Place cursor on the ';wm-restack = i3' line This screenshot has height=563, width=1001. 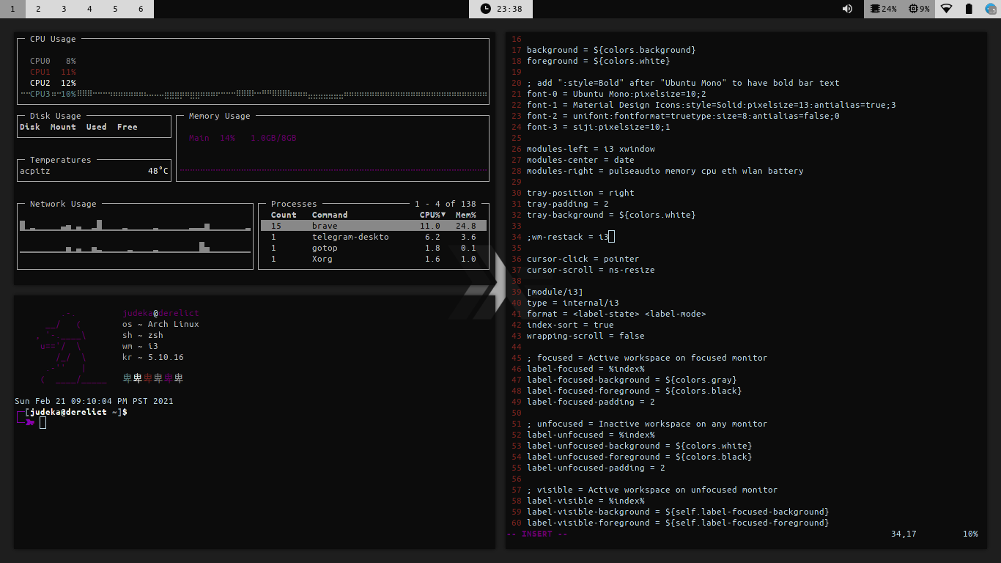(568, 237)
